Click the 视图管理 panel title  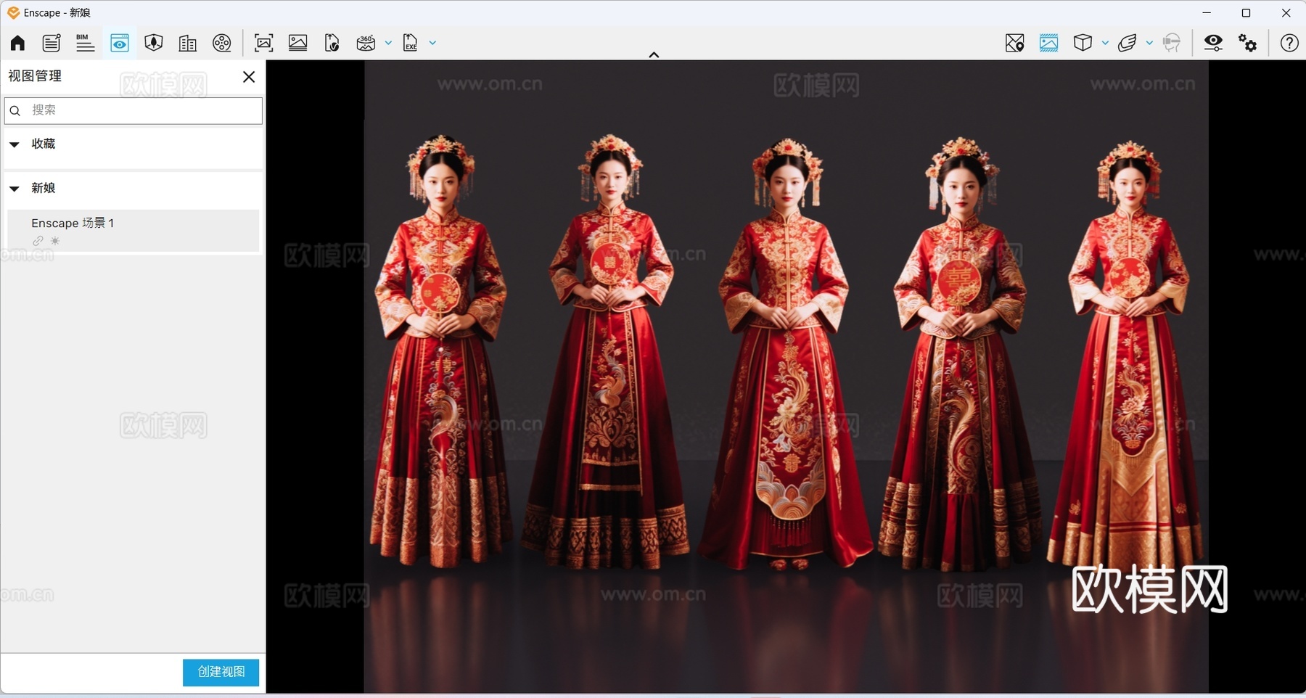35,76
